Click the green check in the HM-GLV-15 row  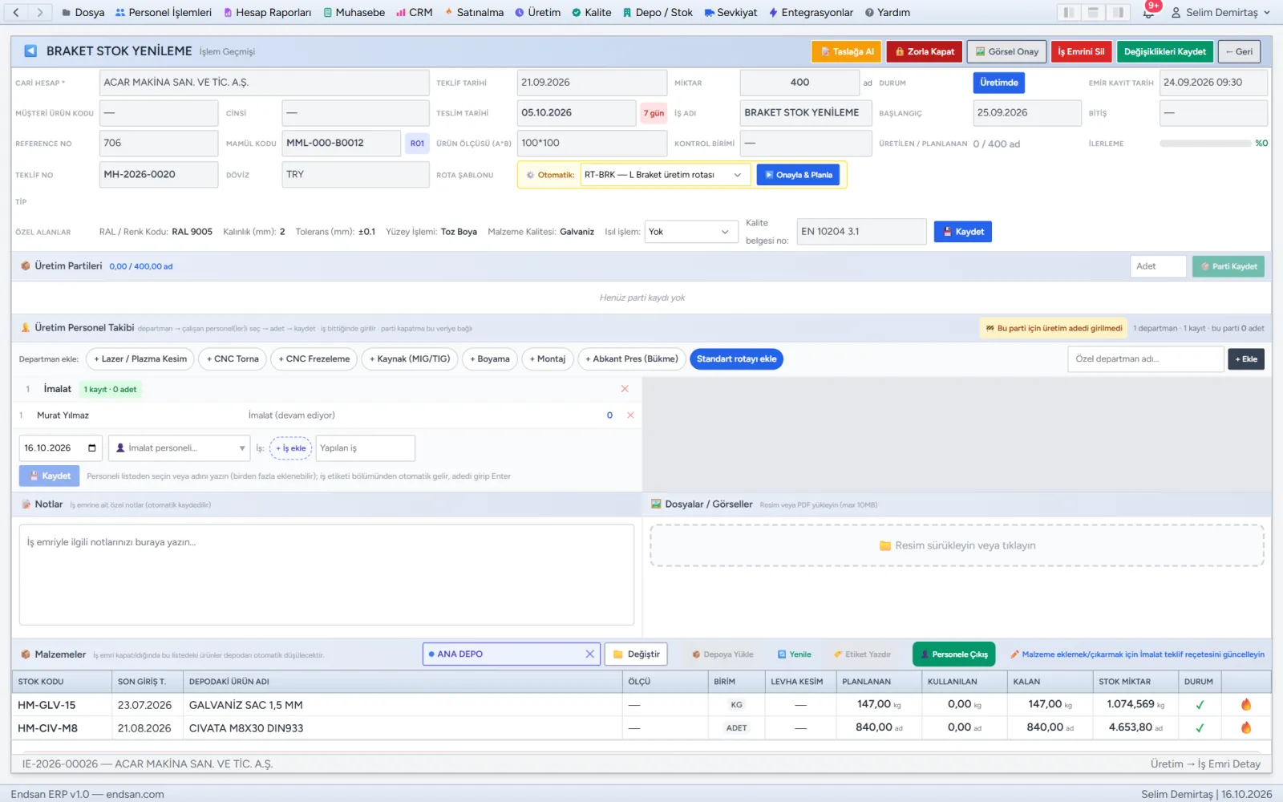coord(1200,705)
